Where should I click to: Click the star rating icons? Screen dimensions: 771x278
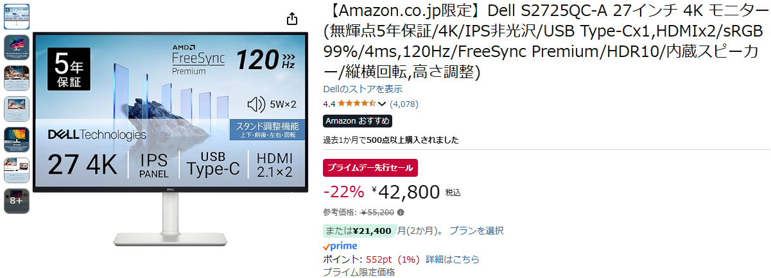coord(357,104)
